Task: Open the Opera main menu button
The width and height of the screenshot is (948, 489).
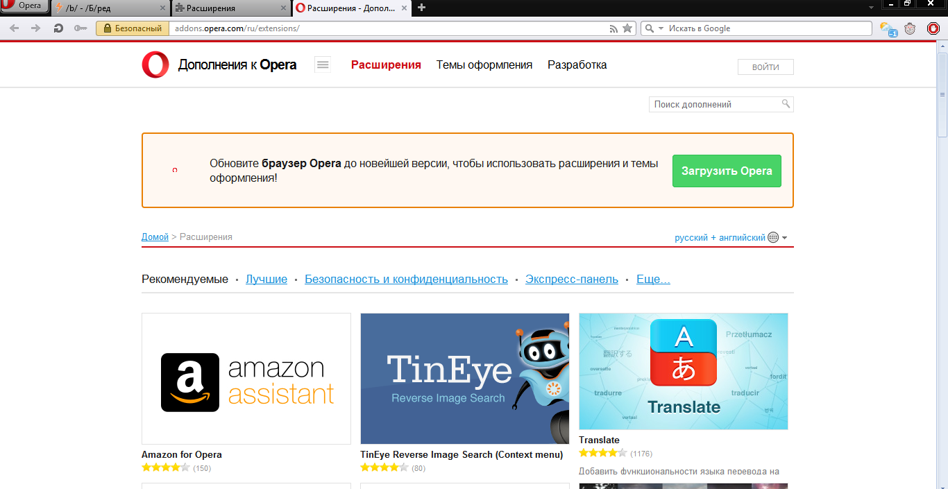Action: [x=24, y=6]
